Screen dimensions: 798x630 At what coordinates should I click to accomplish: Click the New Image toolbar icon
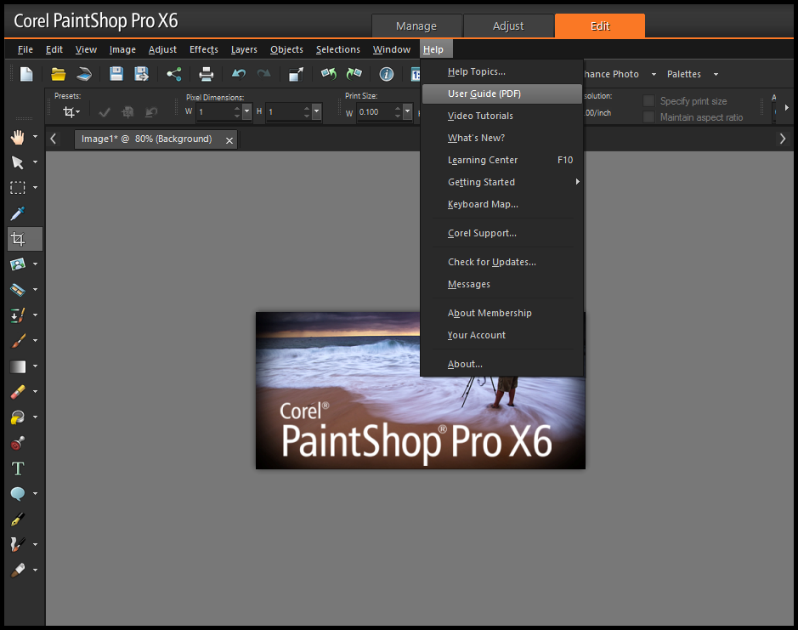26,74
